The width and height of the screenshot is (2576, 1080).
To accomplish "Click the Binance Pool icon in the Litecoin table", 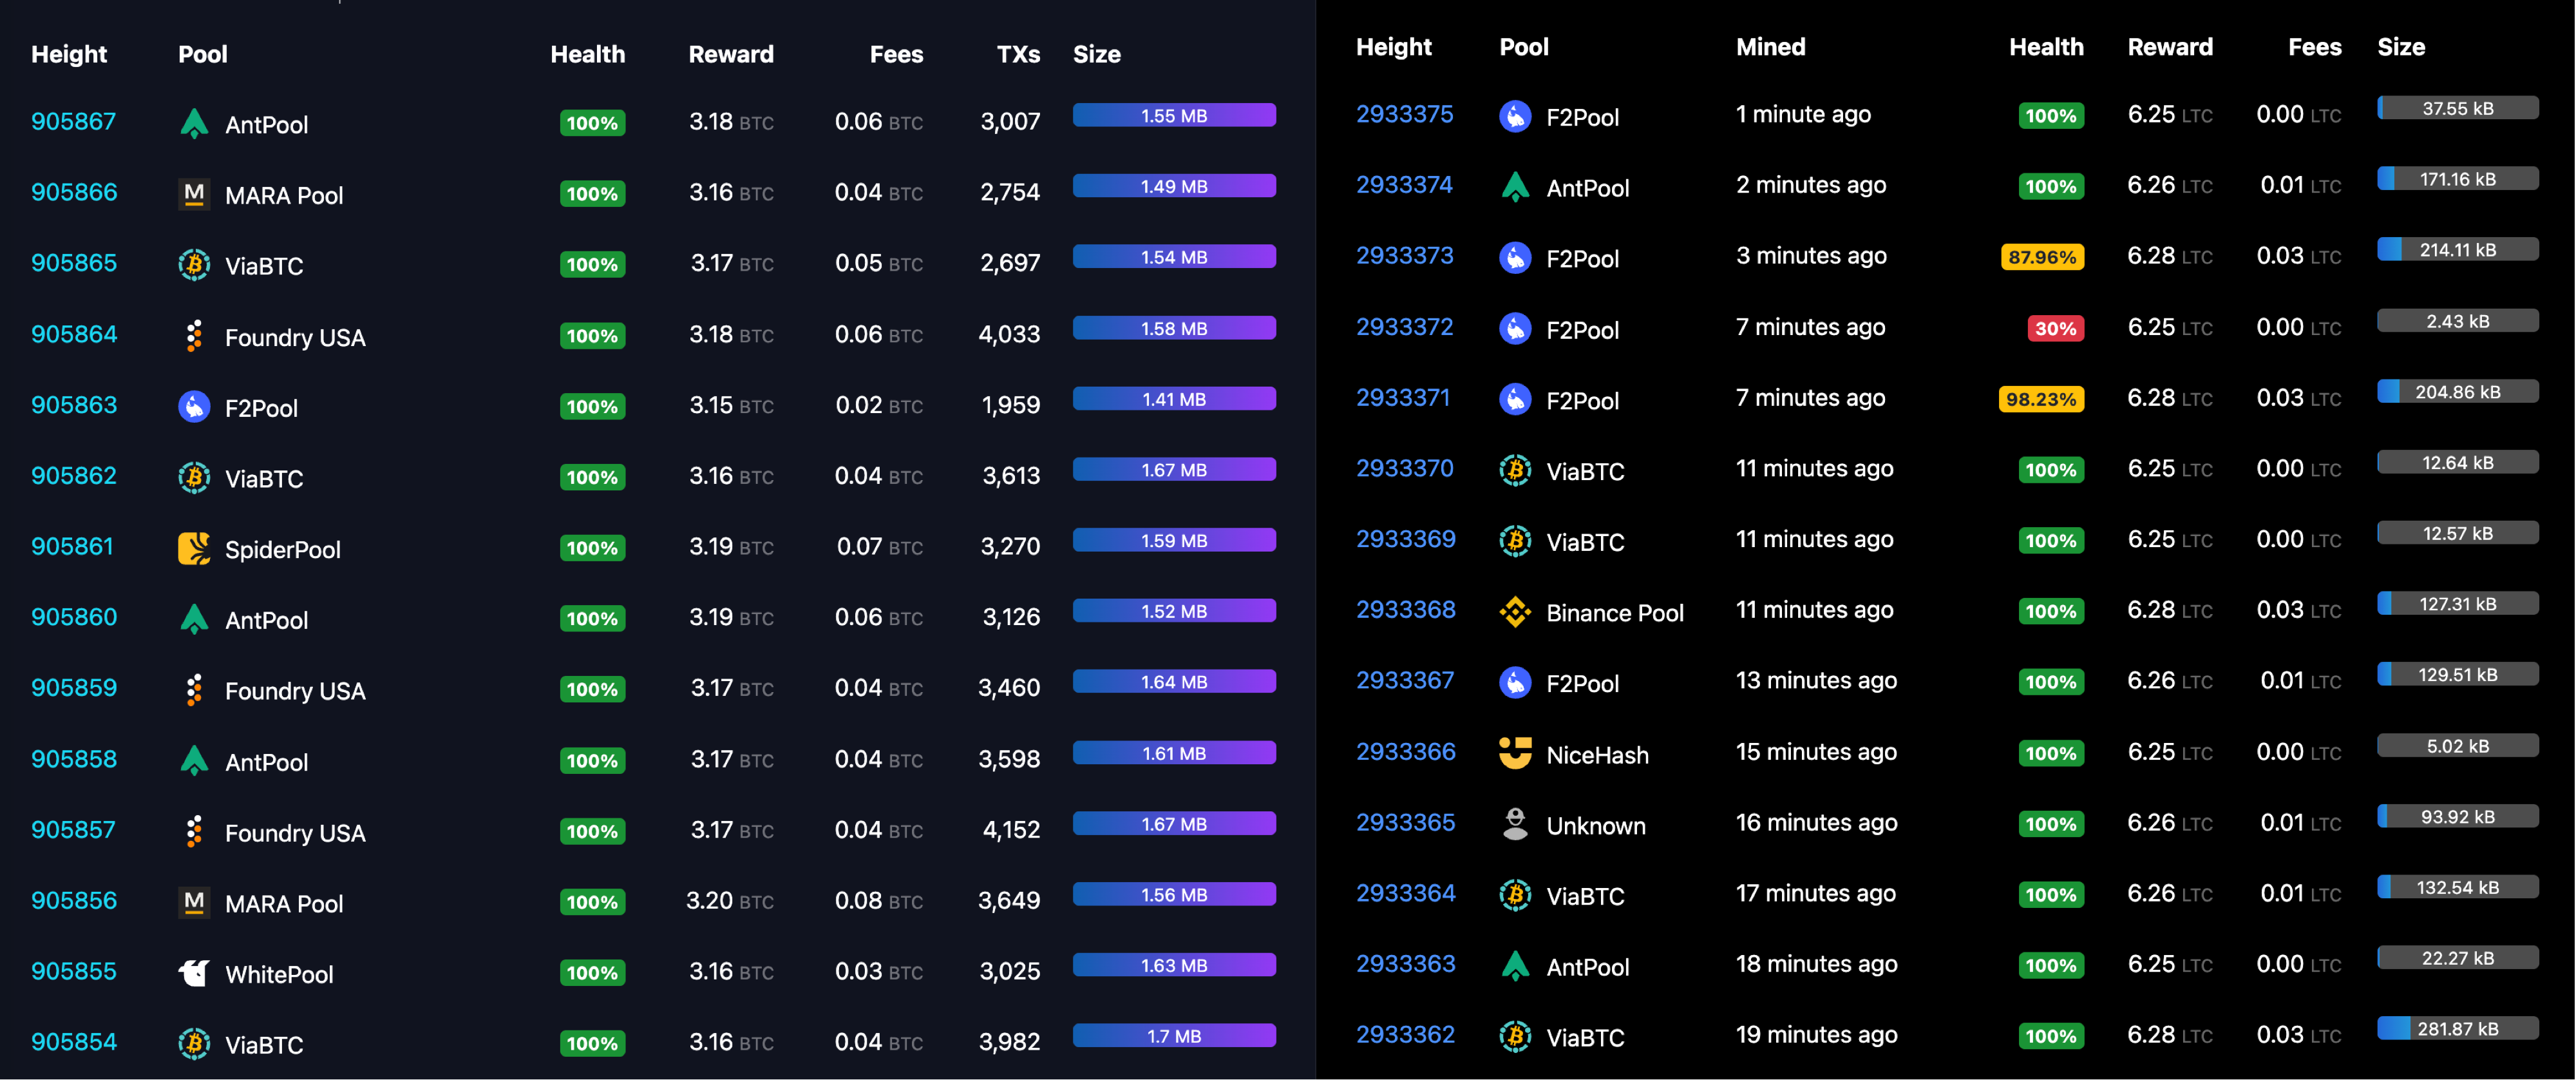I will tap(1515, 612).
